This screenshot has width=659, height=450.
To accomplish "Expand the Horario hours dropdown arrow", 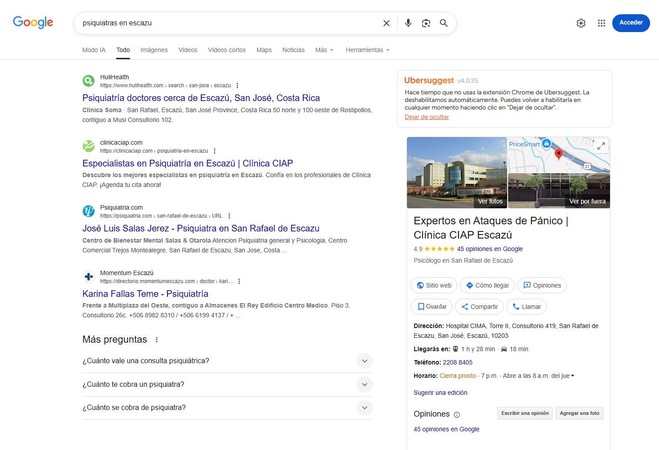I will click(x=573, y=376).
